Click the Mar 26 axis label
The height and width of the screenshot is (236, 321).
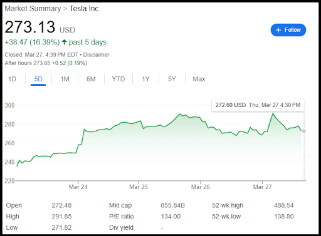click(201, 187)
